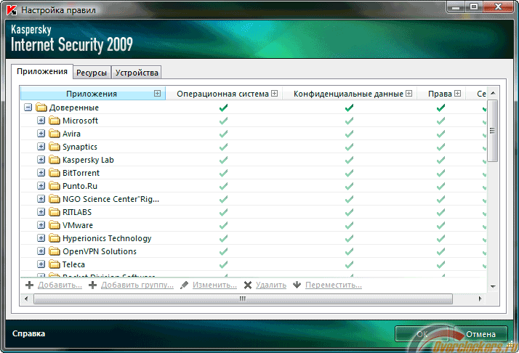Click the plus icon beside Добавить
The image size is (519, 353).
30,285
